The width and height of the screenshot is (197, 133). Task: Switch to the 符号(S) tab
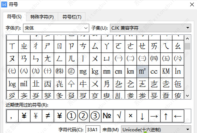point(14,17)
